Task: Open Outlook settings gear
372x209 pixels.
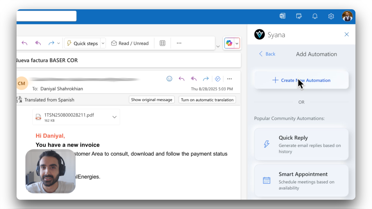Action: [331, 16]
